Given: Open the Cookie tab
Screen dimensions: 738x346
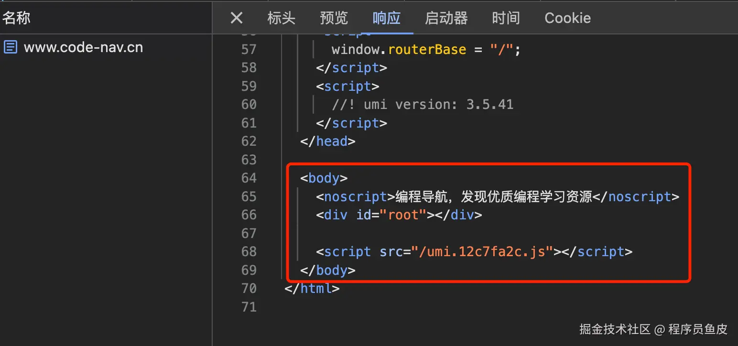Looking at the screenshot, I should tap(567, 18).
